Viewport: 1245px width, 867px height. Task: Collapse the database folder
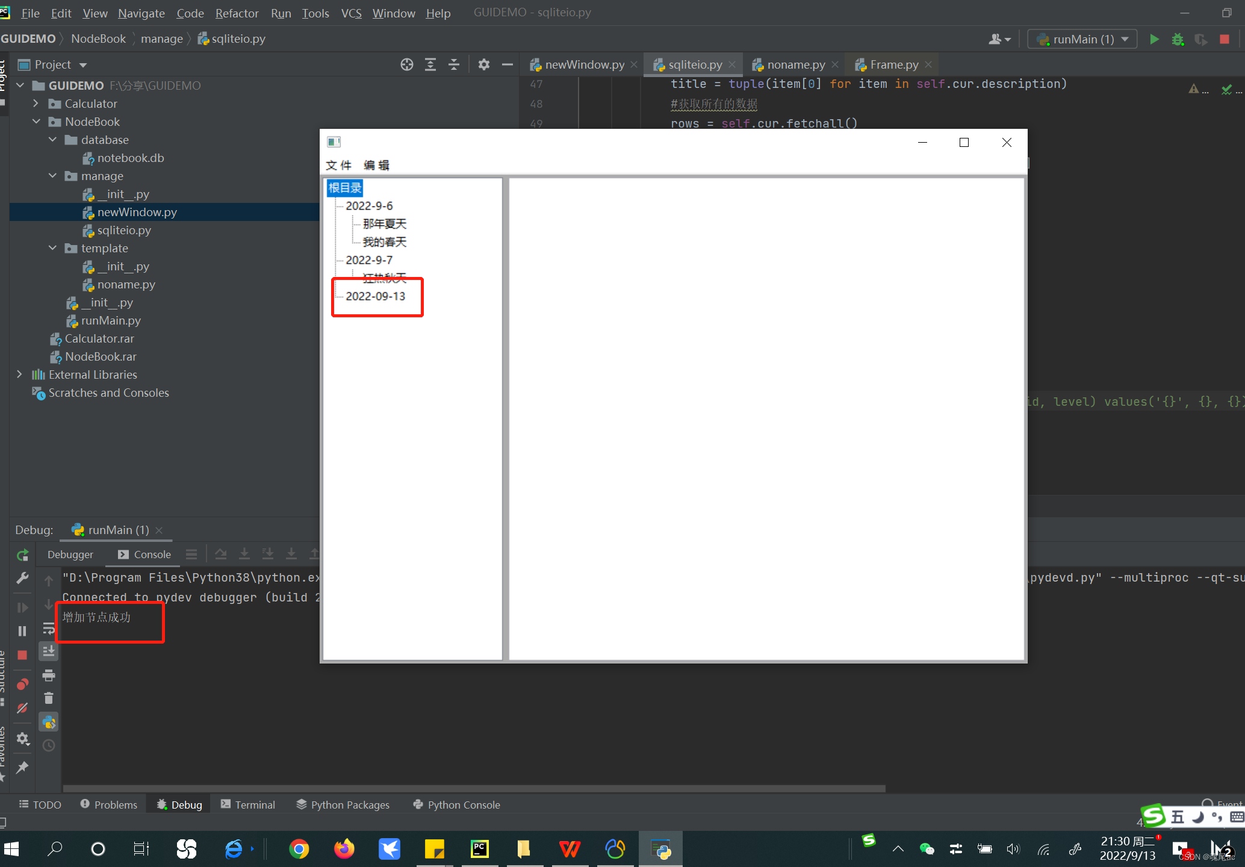(x=52, y=140)
